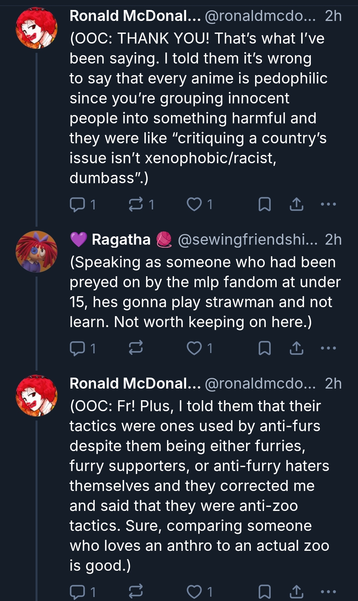Repost Ronald's post about anime
Image resolution: width=358 pixels, height=601 pixels.
pos(136,204)
